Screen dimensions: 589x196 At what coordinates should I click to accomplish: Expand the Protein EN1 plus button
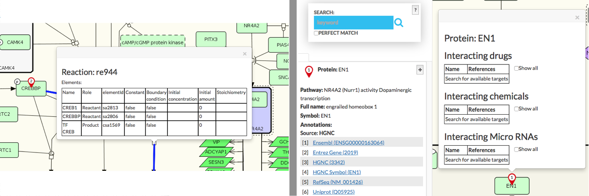pos(420,70)
